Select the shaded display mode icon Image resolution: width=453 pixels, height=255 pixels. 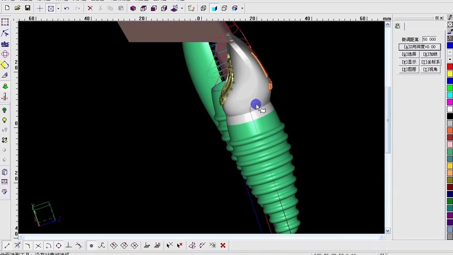click(x=214, y=8)
